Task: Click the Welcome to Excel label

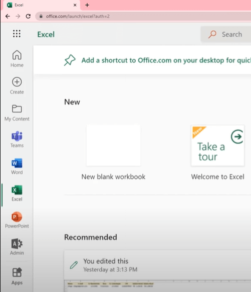Action: [x=217, y=176]
